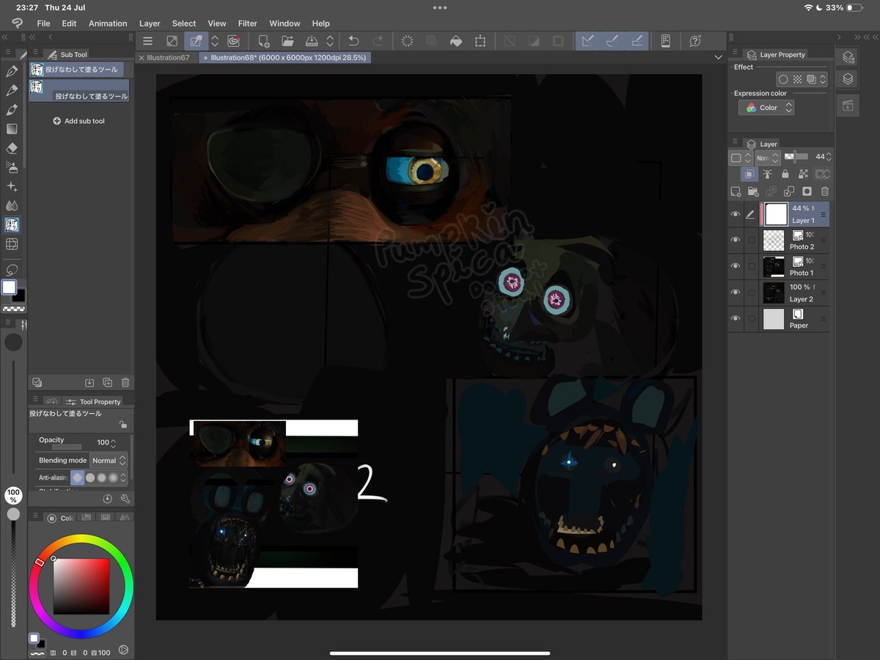880x660 pixels.
Task: Create a new layer folder
Action: coord(753,191)
